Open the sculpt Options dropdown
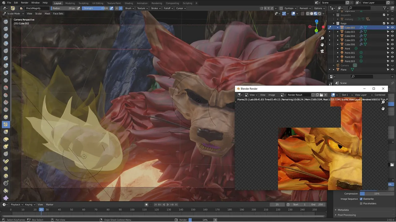The width and height of the screenshot is (396, 222). 319,8
